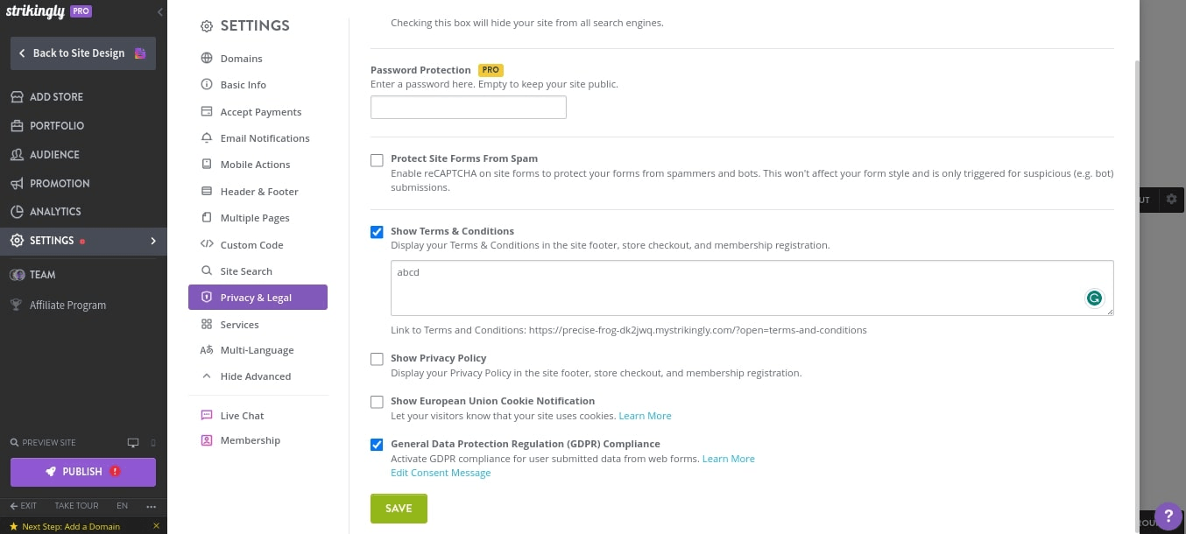Enable Protect Site Forms From Spam
Screen dimensions: 1186x534
pos(377,160)
